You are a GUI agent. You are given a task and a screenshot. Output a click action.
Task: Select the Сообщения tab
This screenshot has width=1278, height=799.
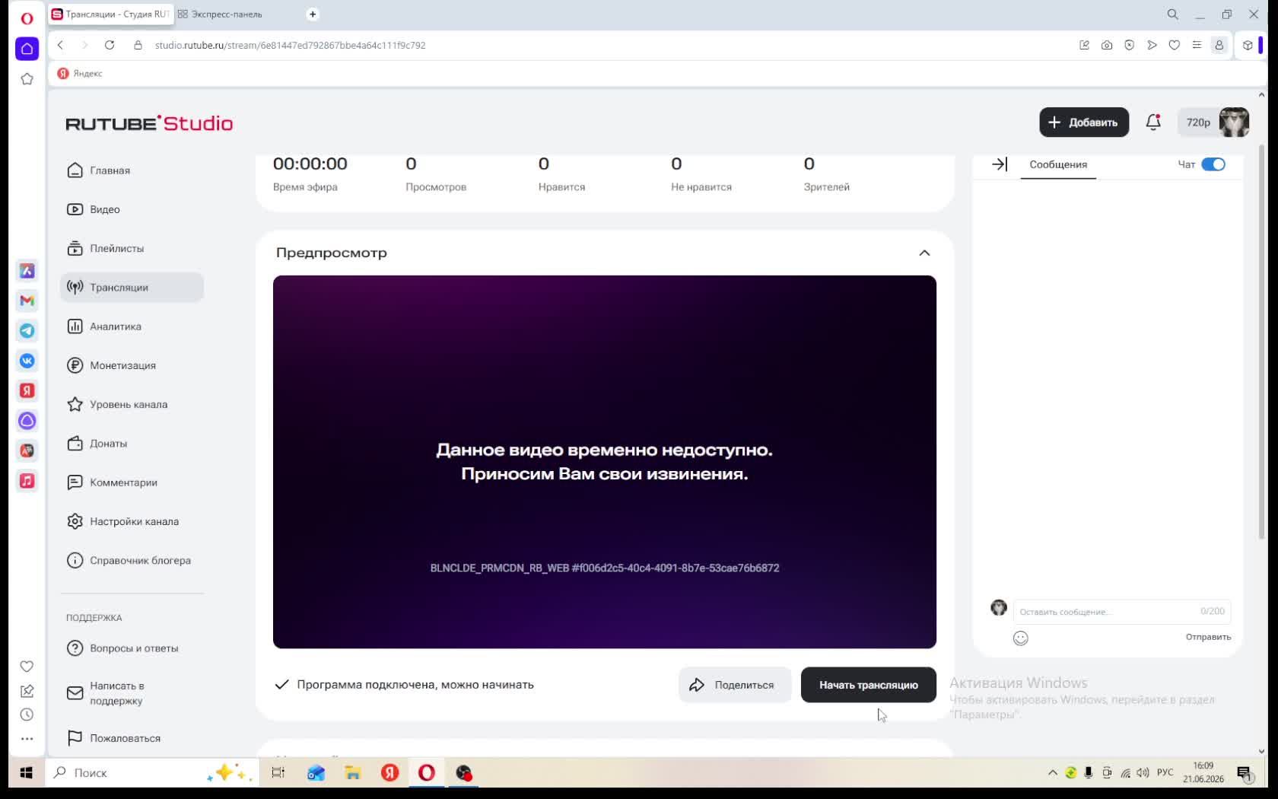pyautogui.click(x=1058, y=164)
